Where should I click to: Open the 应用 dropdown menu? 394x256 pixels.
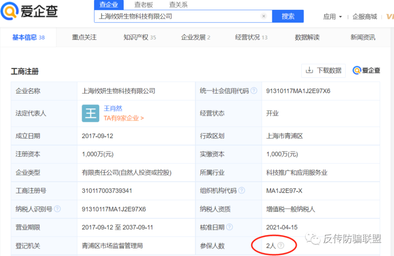(x=333, y=17)
